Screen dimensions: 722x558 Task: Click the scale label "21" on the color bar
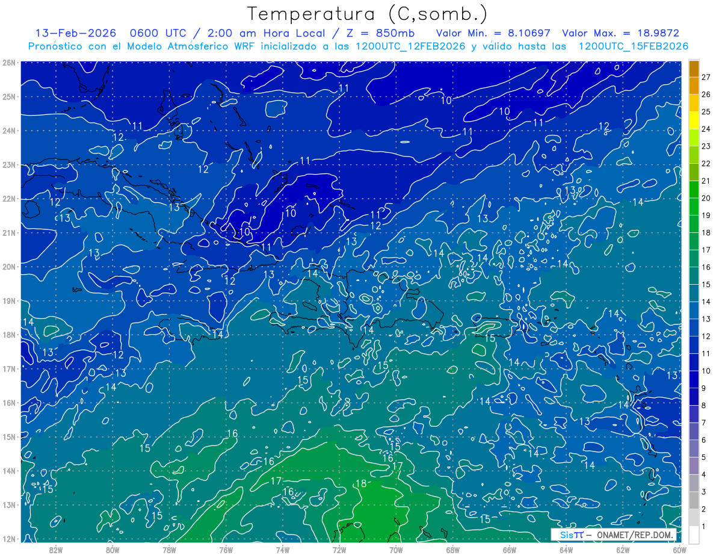pyautogui.click(x=706, y=181)
